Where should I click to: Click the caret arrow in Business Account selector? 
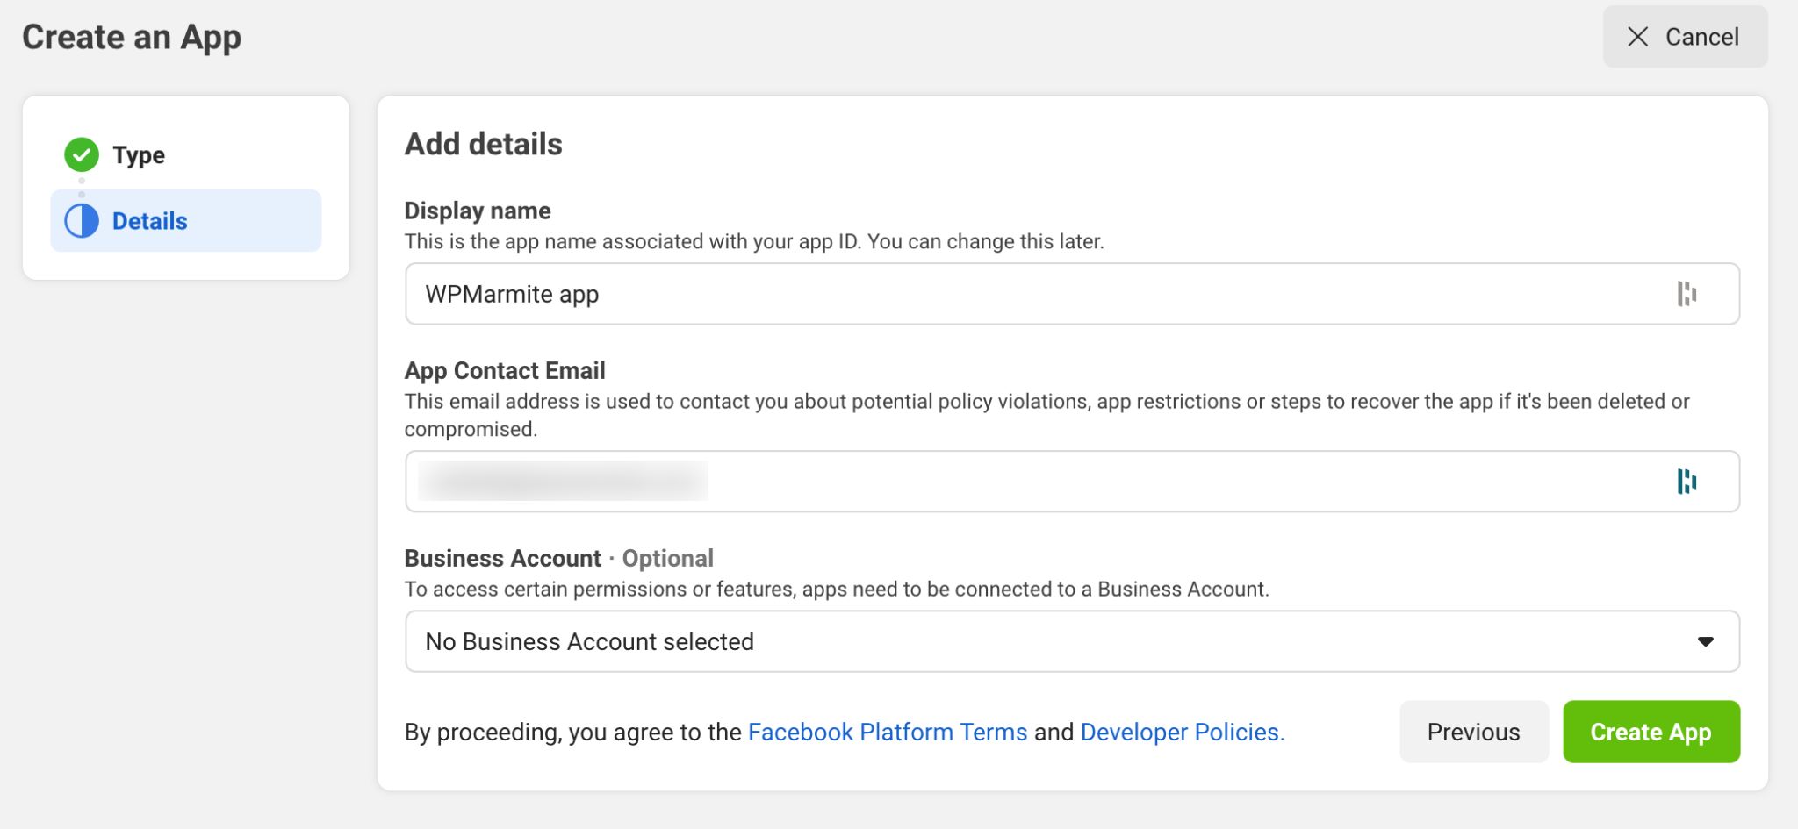pyautogui.click(x=1705, y=641)
